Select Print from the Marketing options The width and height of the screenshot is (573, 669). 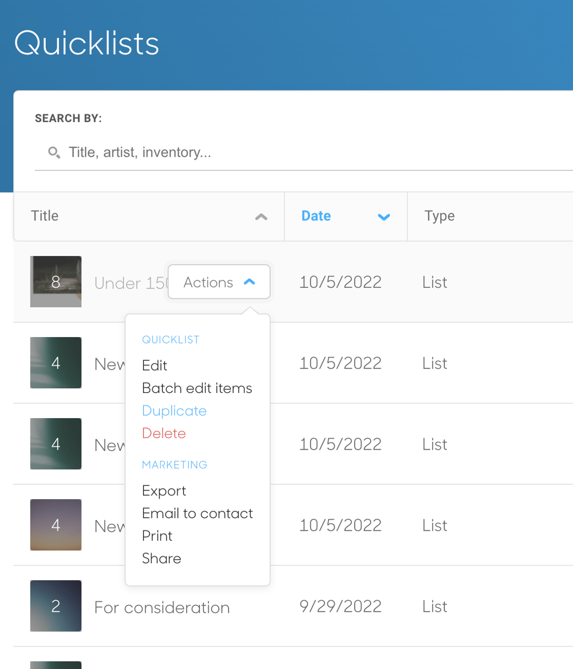tap(157, 536)
